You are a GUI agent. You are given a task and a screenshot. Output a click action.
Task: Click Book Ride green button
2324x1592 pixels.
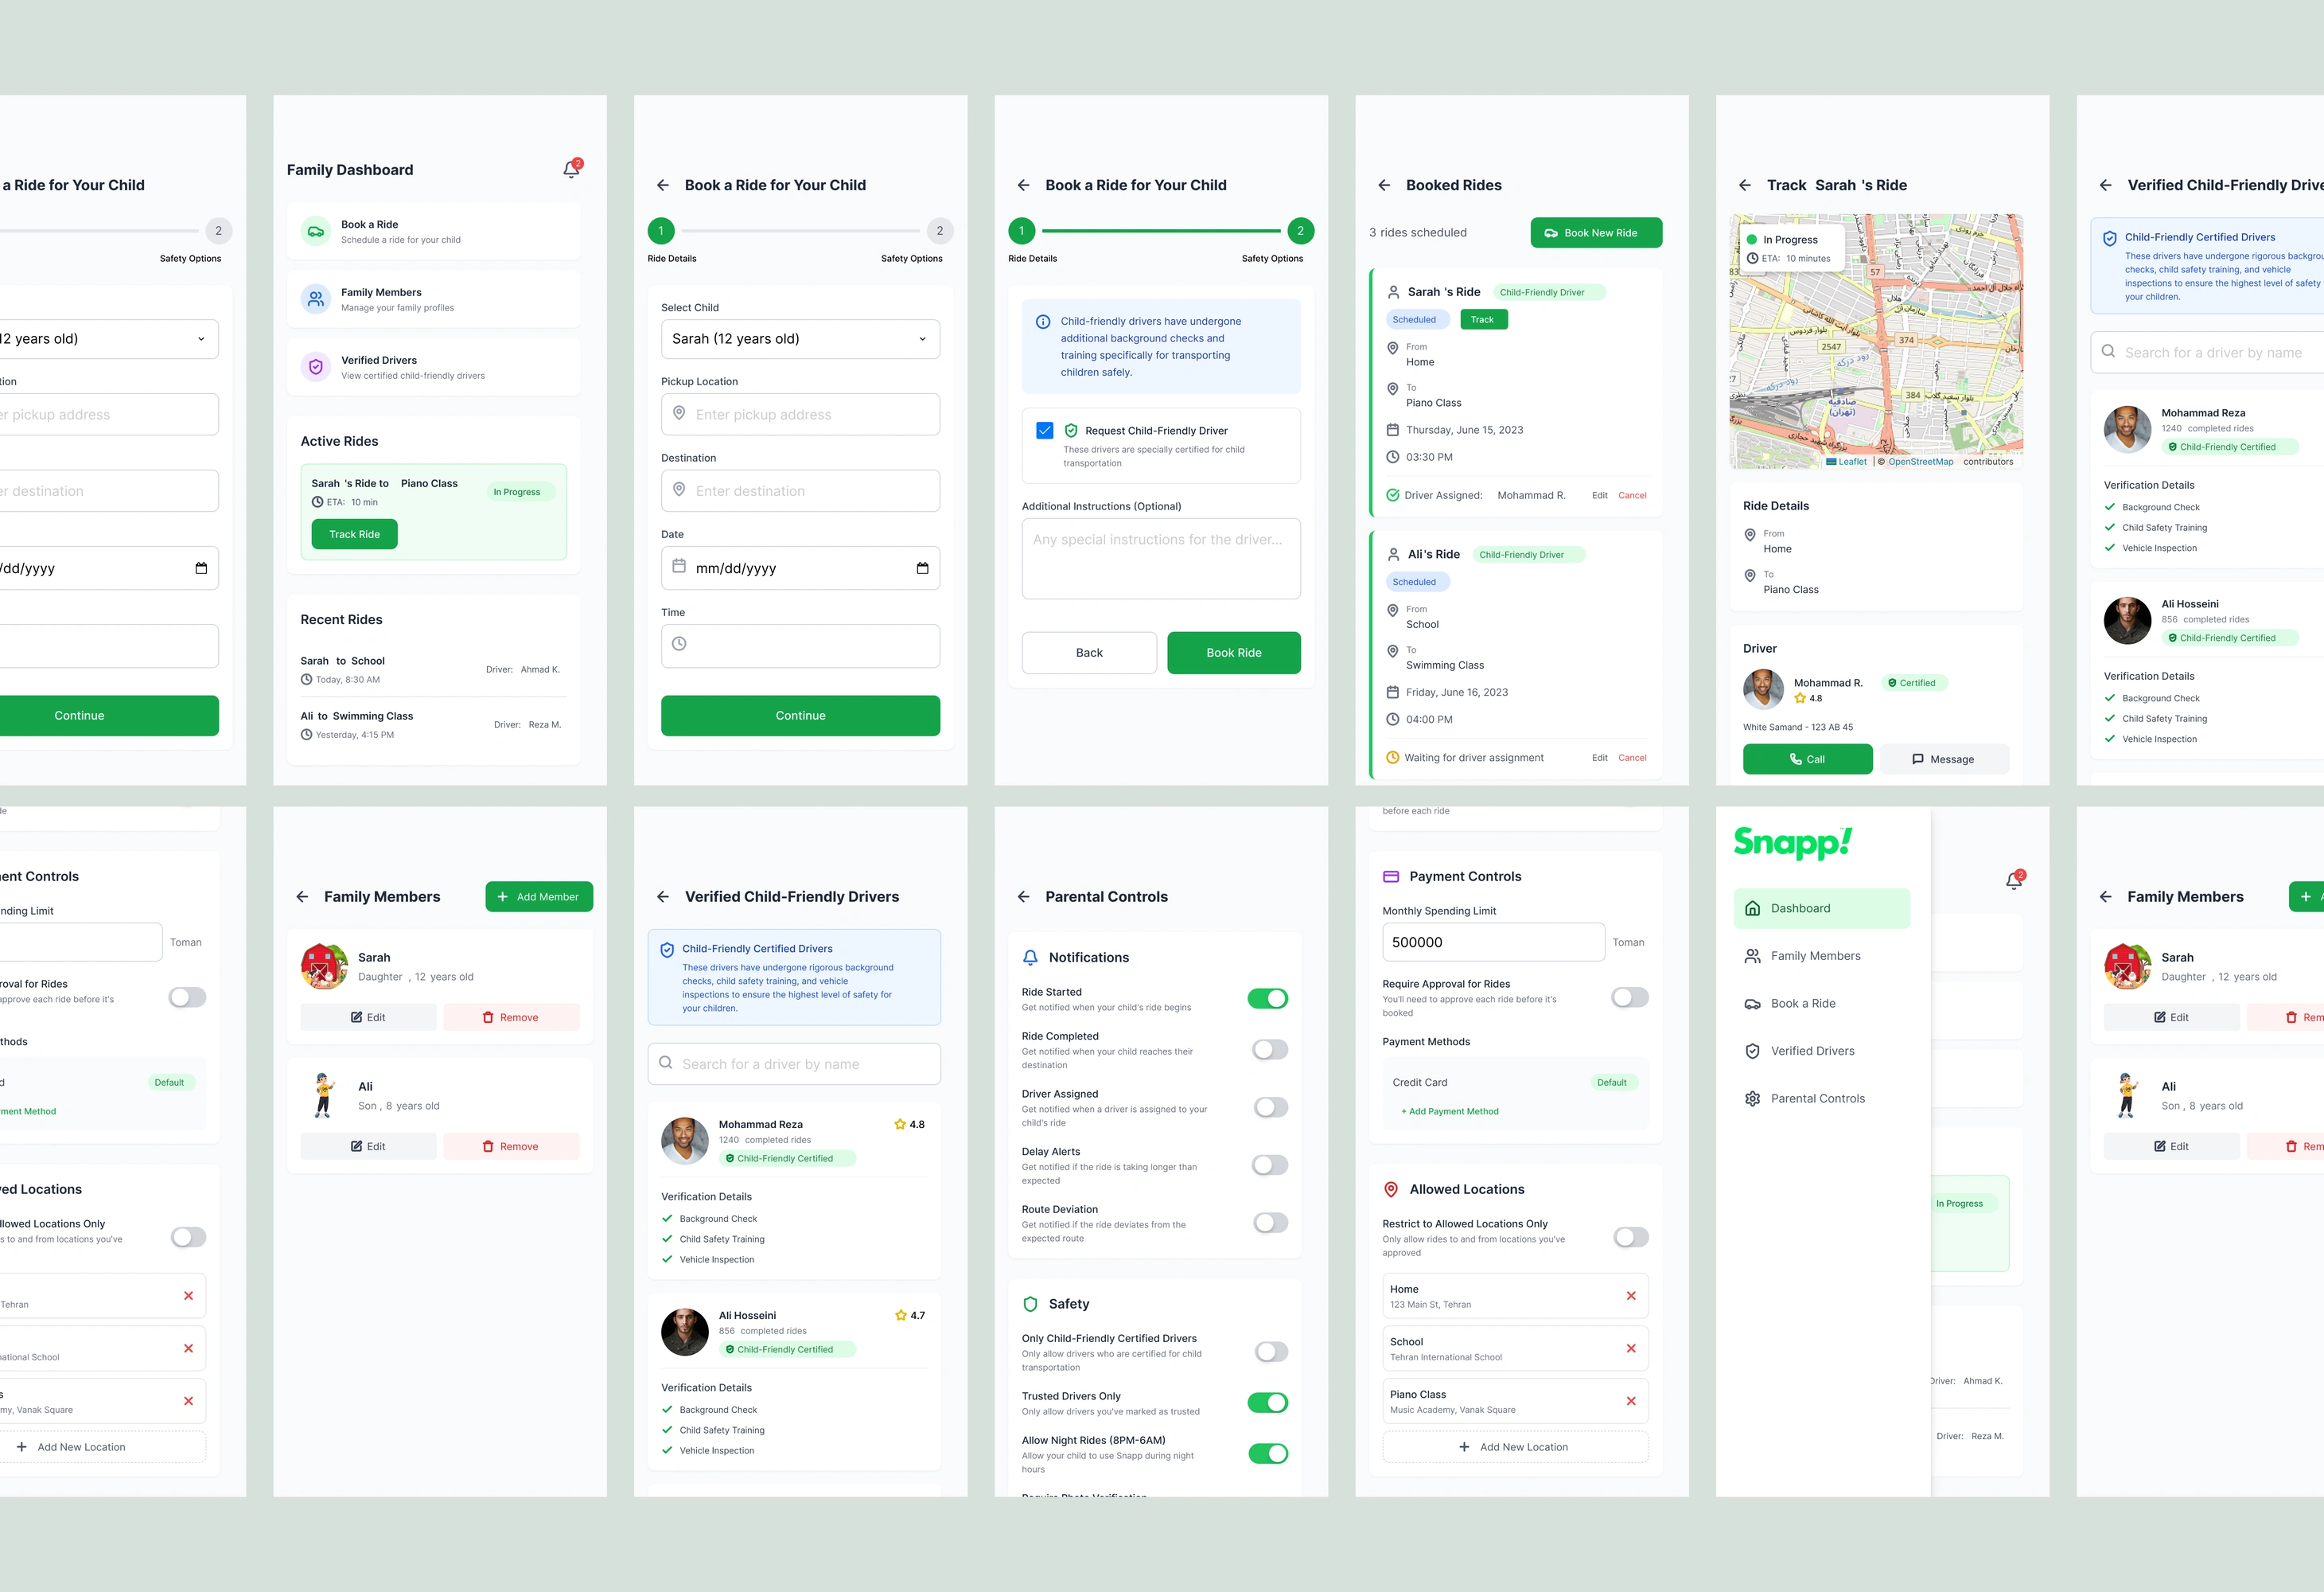(1233, 653)
